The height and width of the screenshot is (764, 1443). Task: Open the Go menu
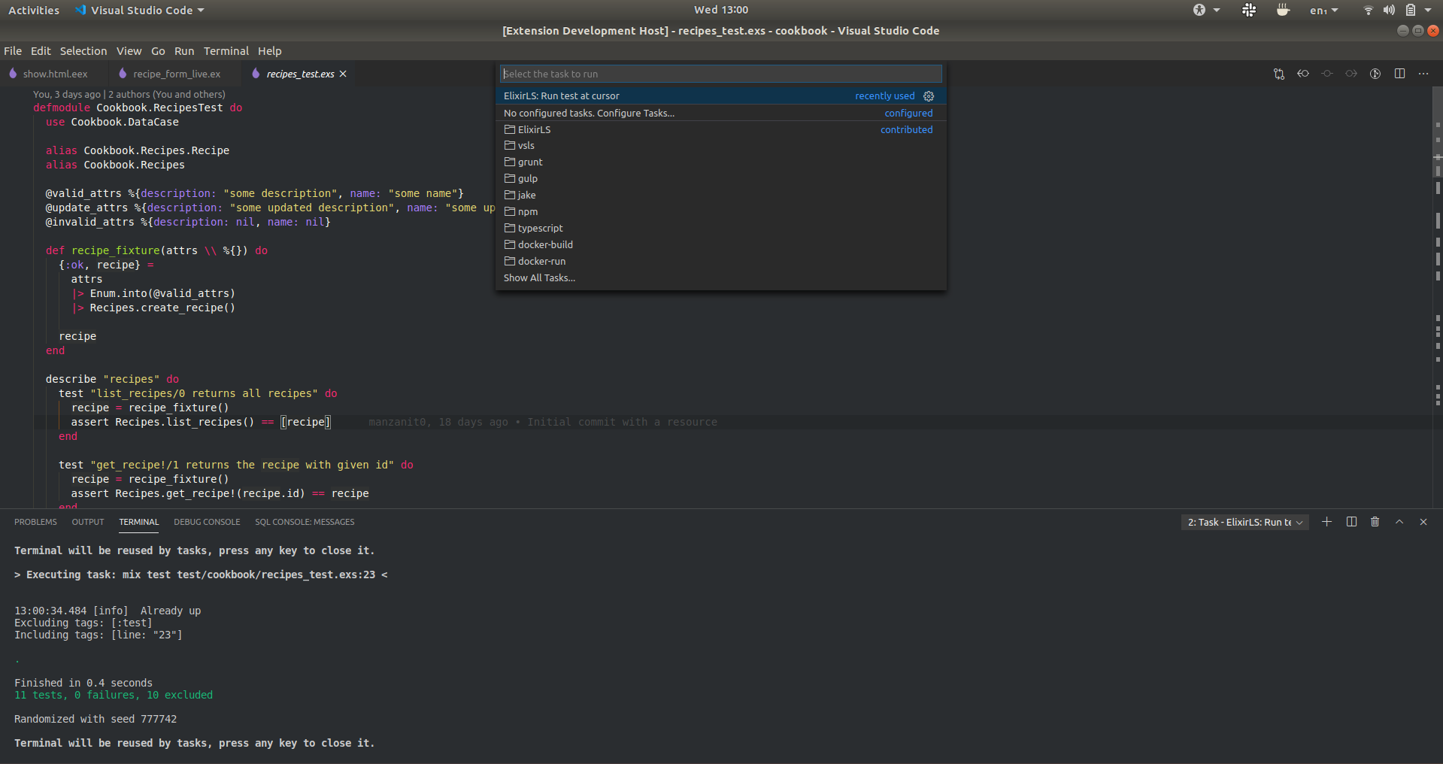click(x=158, y=51)
